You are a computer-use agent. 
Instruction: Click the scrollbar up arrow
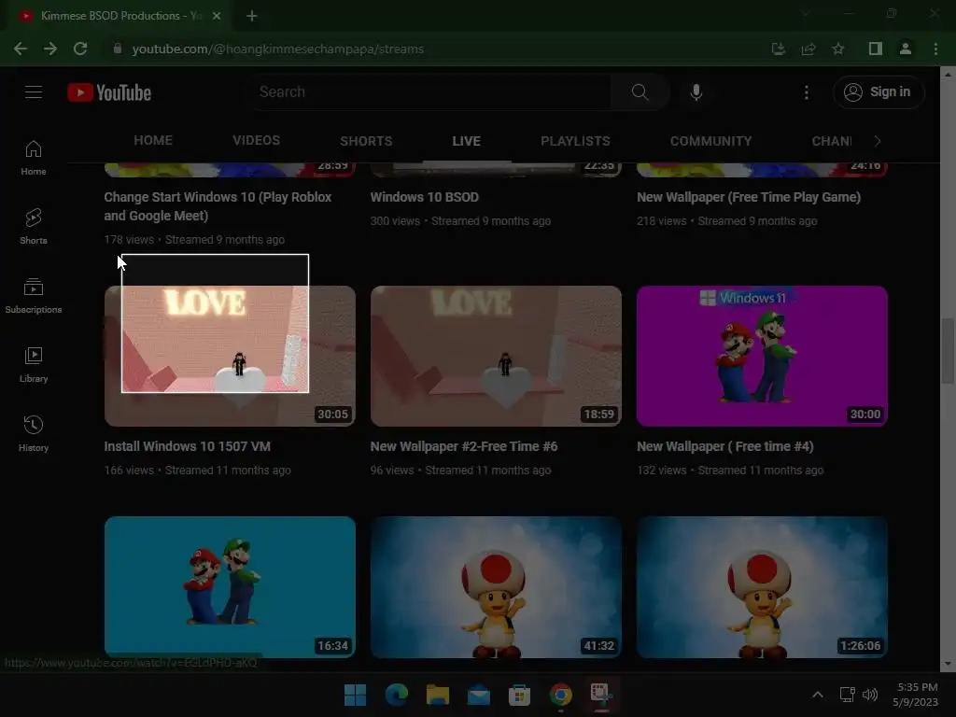coord(947,75)
